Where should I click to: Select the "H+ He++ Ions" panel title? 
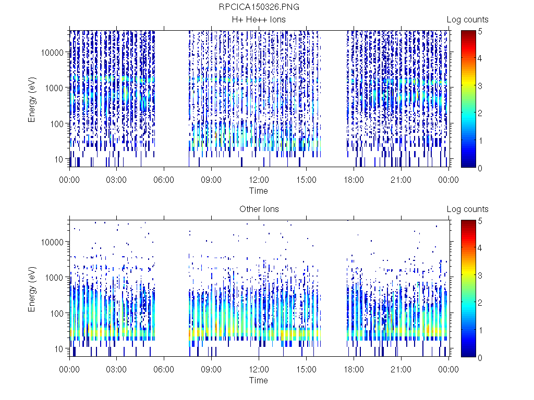259,20
